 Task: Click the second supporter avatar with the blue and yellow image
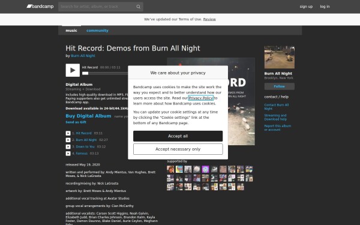click(179, 169)
